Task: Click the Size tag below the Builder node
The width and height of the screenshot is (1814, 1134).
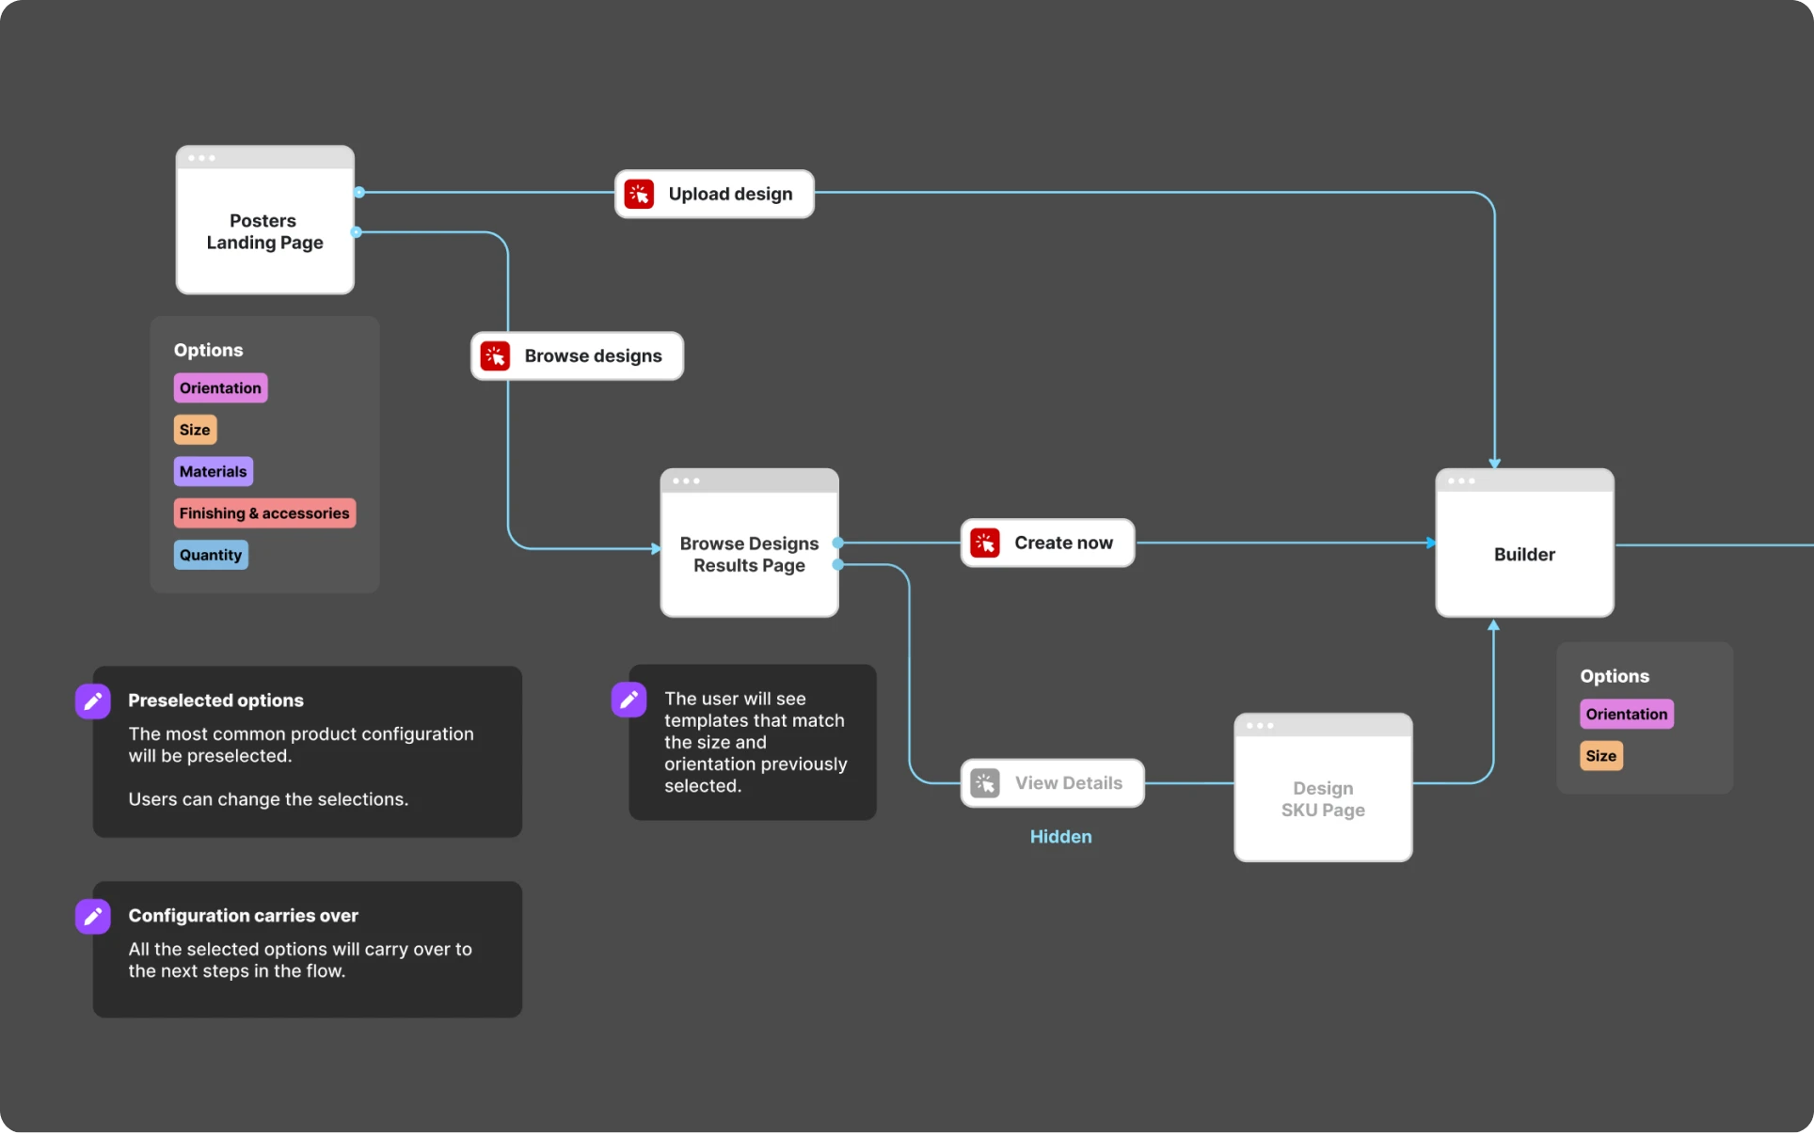Action: (1600, 755)
